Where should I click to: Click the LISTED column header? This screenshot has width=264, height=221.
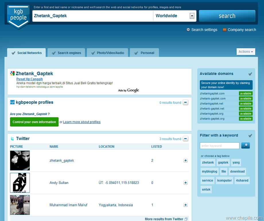(x=157, y=146)
